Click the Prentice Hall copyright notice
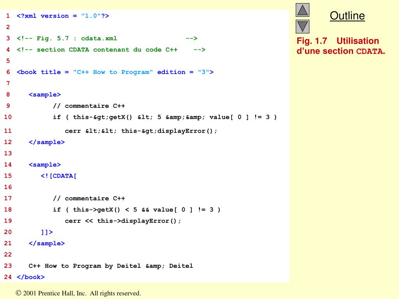 [x=78, y=293]
